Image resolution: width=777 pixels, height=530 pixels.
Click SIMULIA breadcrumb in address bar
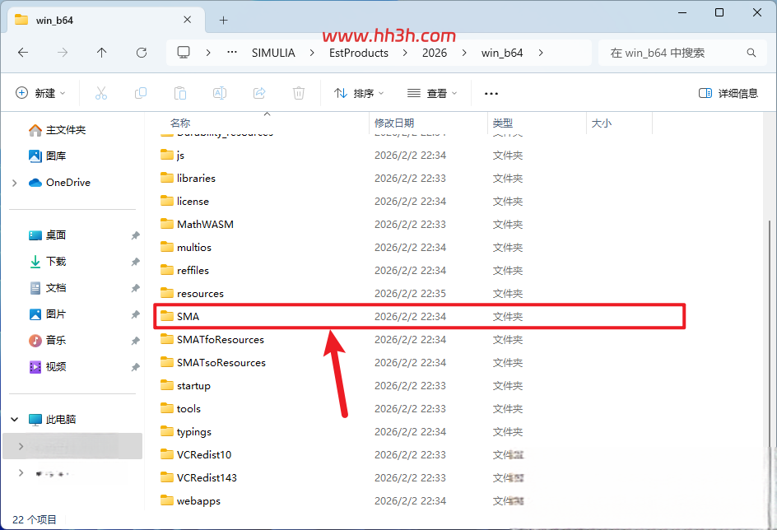[x=273, y=53]
